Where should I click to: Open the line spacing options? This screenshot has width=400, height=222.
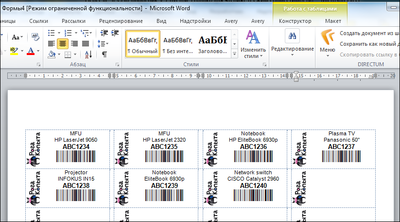pos(103,44)
